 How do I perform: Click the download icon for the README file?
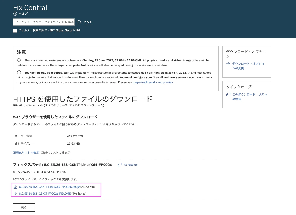pyautogui.click(x=15, y=193)
